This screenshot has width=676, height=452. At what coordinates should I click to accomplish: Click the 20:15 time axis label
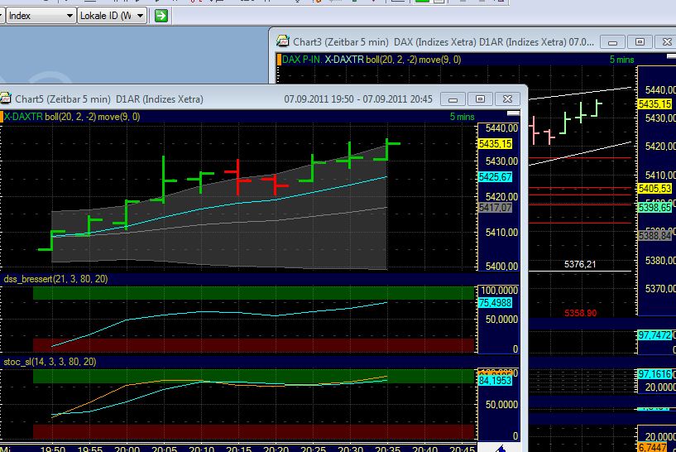[x=238, y=450]
